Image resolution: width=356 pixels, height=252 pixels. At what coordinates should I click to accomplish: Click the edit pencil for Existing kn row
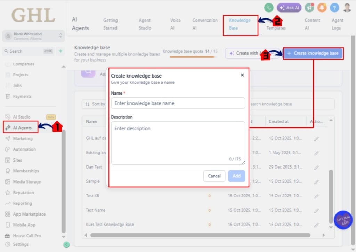tap(316, 153)
